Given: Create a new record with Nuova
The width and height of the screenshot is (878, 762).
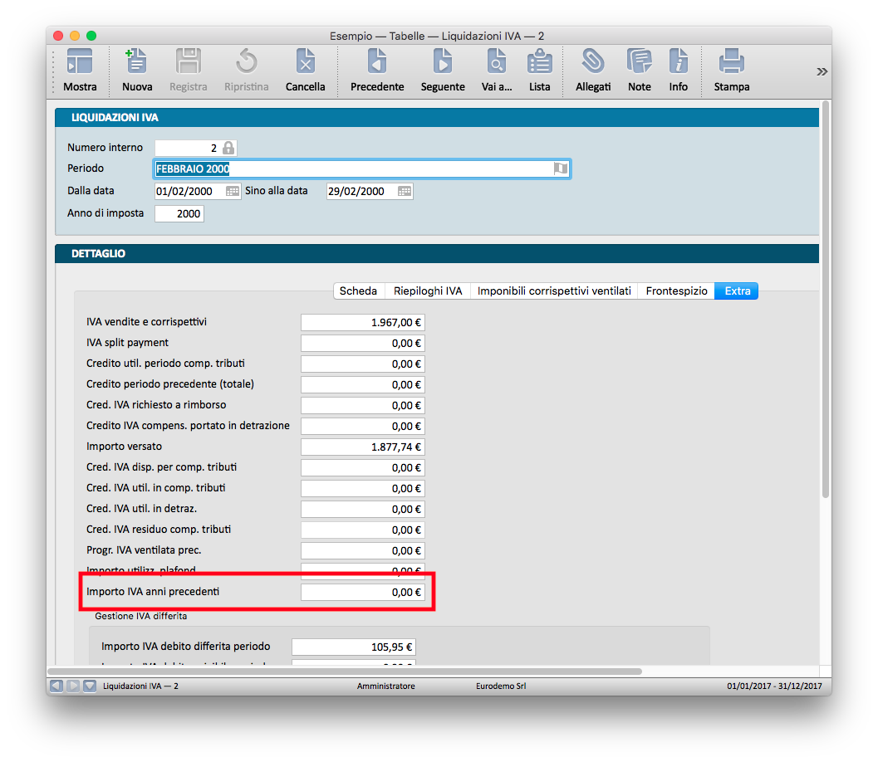Looking at the screenshot, I should point(136,63).
